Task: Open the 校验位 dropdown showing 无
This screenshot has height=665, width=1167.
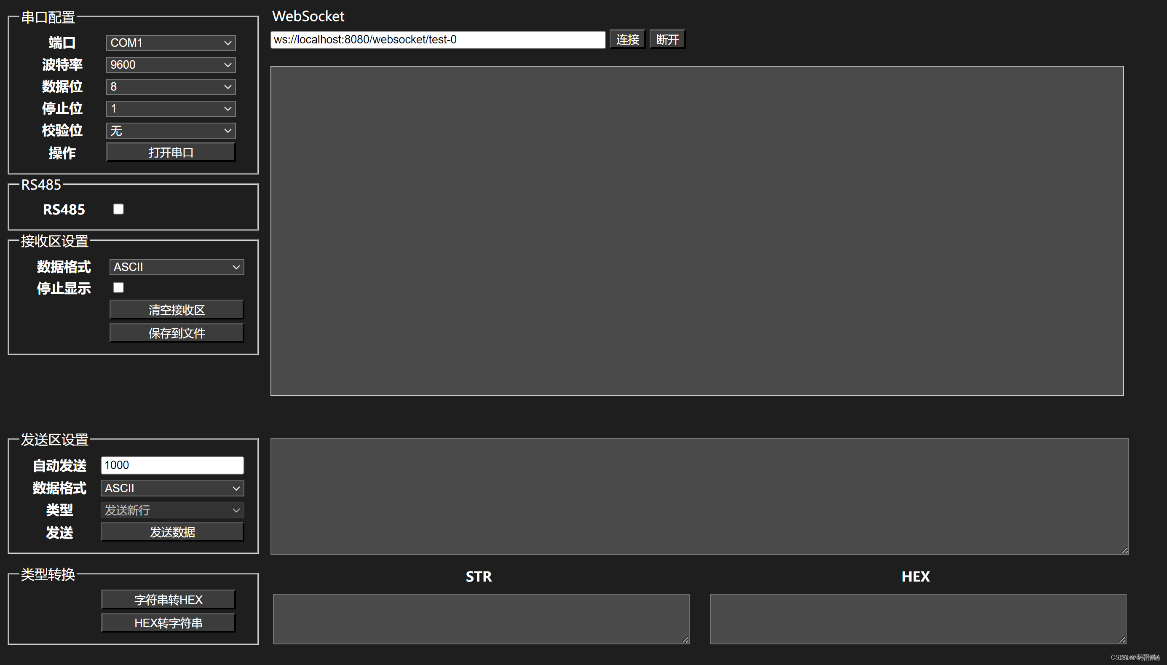Action: (x=171, y=131)
